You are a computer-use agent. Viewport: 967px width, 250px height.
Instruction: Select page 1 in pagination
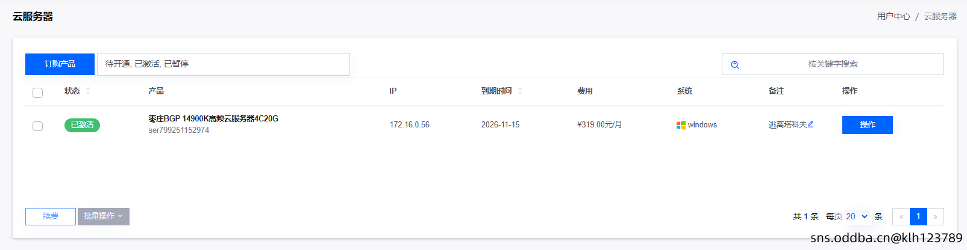coord(918,216)
